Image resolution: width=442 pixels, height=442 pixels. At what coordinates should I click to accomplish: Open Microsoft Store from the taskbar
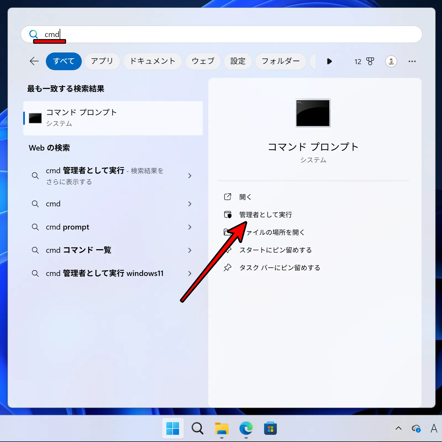point(270,428)
